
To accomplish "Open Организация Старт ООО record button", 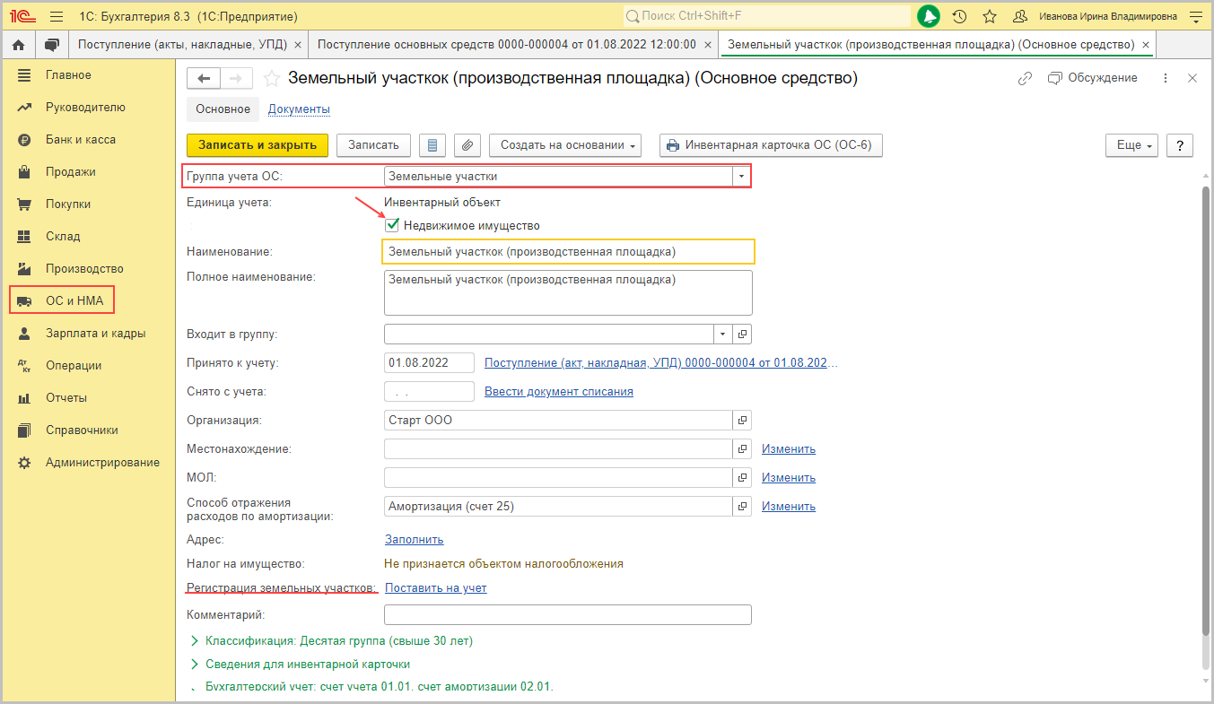I will coord(742,420).
